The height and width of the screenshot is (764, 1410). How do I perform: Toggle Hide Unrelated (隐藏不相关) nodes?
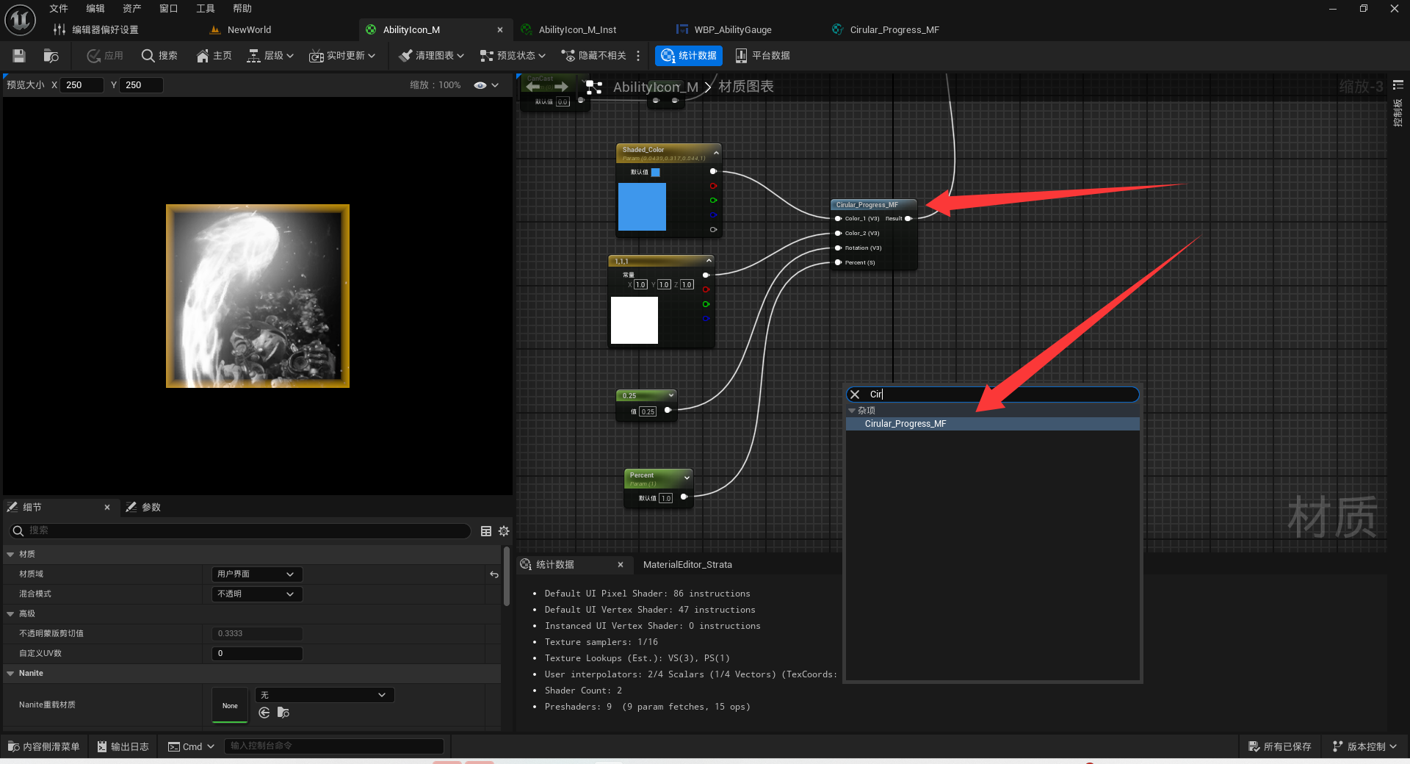593,56
